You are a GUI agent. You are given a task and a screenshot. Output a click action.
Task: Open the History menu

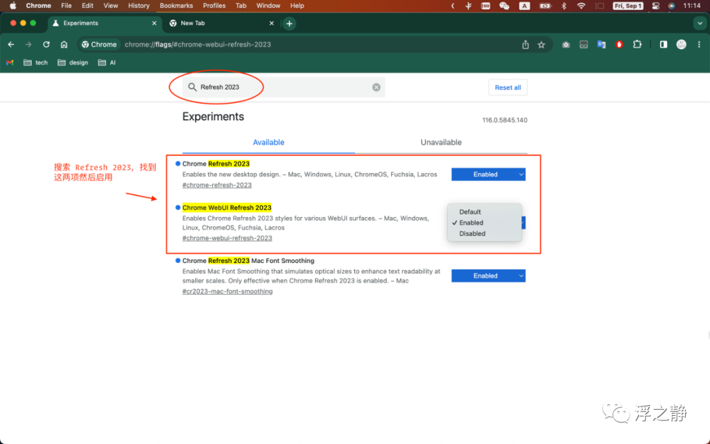(139, 6)
